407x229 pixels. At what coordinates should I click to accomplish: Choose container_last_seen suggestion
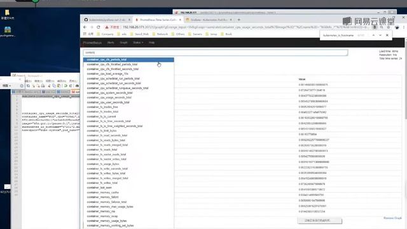coord(128,188)
